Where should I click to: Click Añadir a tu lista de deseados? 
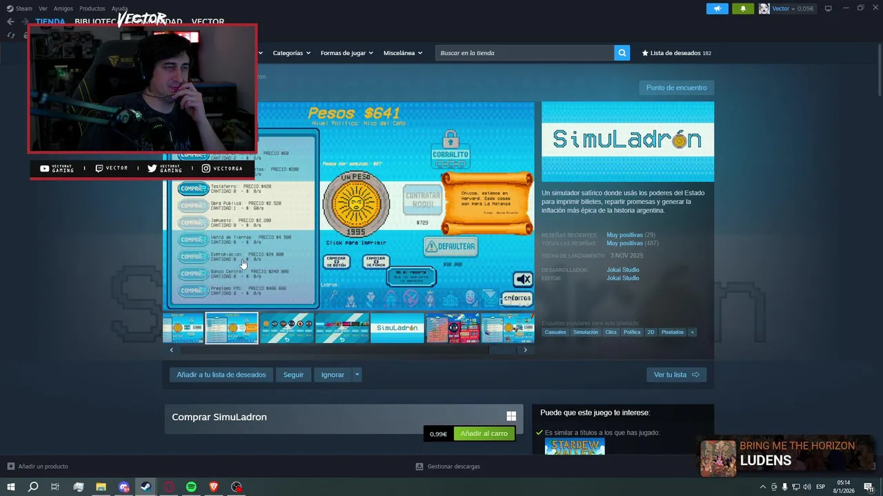tap(221, 375)
